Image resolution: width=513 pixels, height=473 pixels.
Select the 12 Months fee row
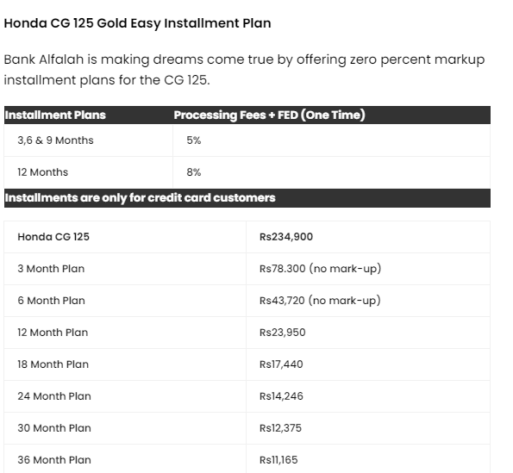(247, 172)
